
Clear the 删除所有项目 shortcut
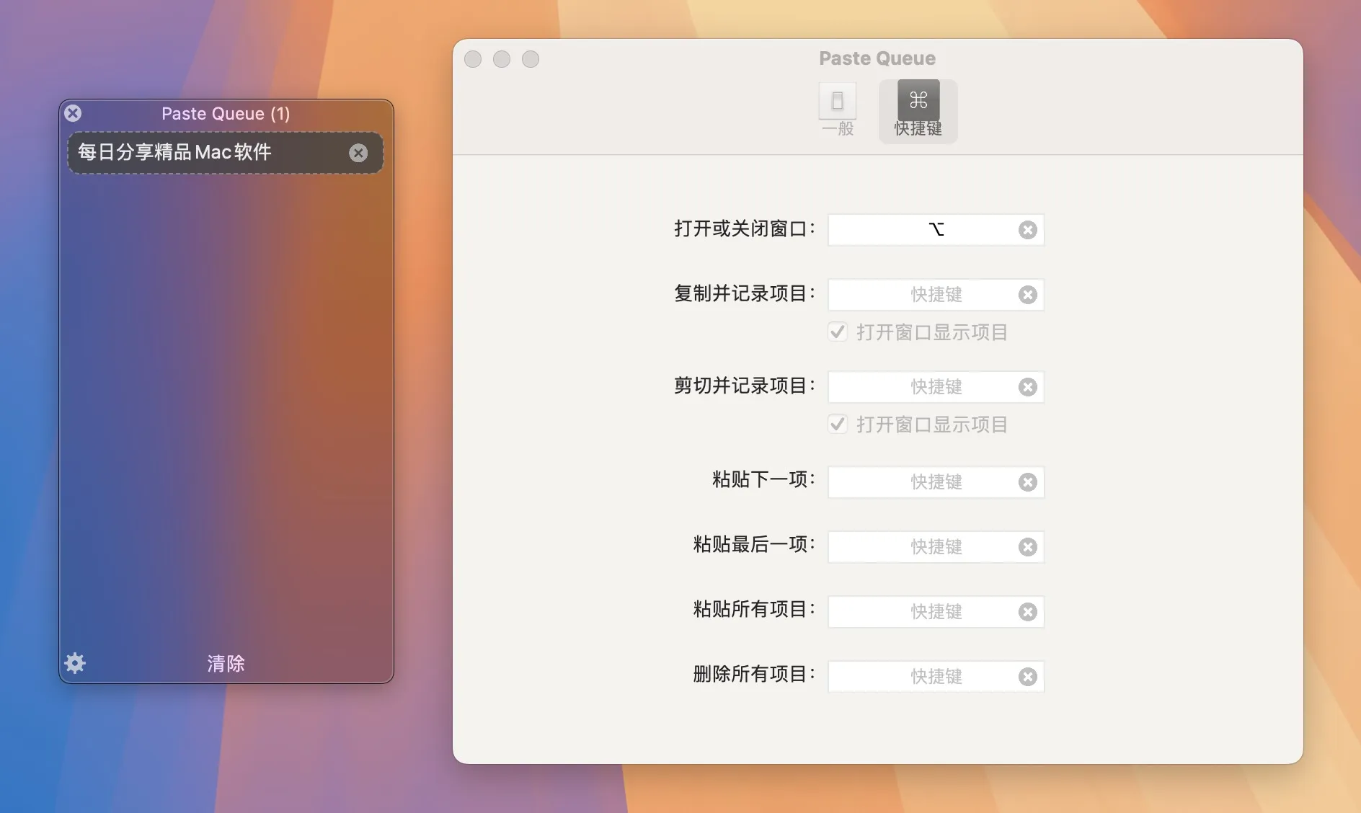click(x=1028, y=677)
